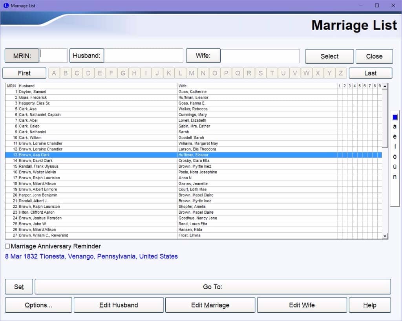Enable the Marriage Anniversary Reminder checkbox
Screen dimensions: 402x321
pyautogui.click(x=7, y=246)
